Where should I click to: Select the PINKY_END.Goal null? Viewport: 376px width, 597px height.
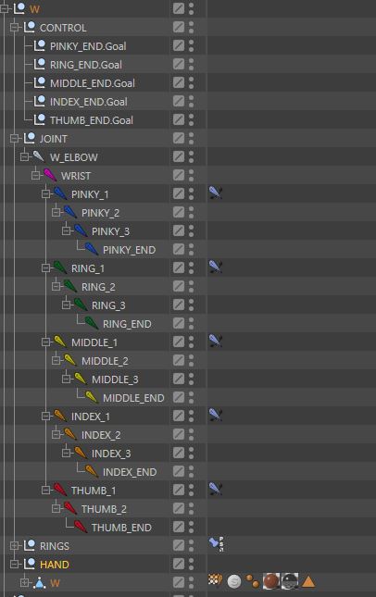tap(88, 46)
